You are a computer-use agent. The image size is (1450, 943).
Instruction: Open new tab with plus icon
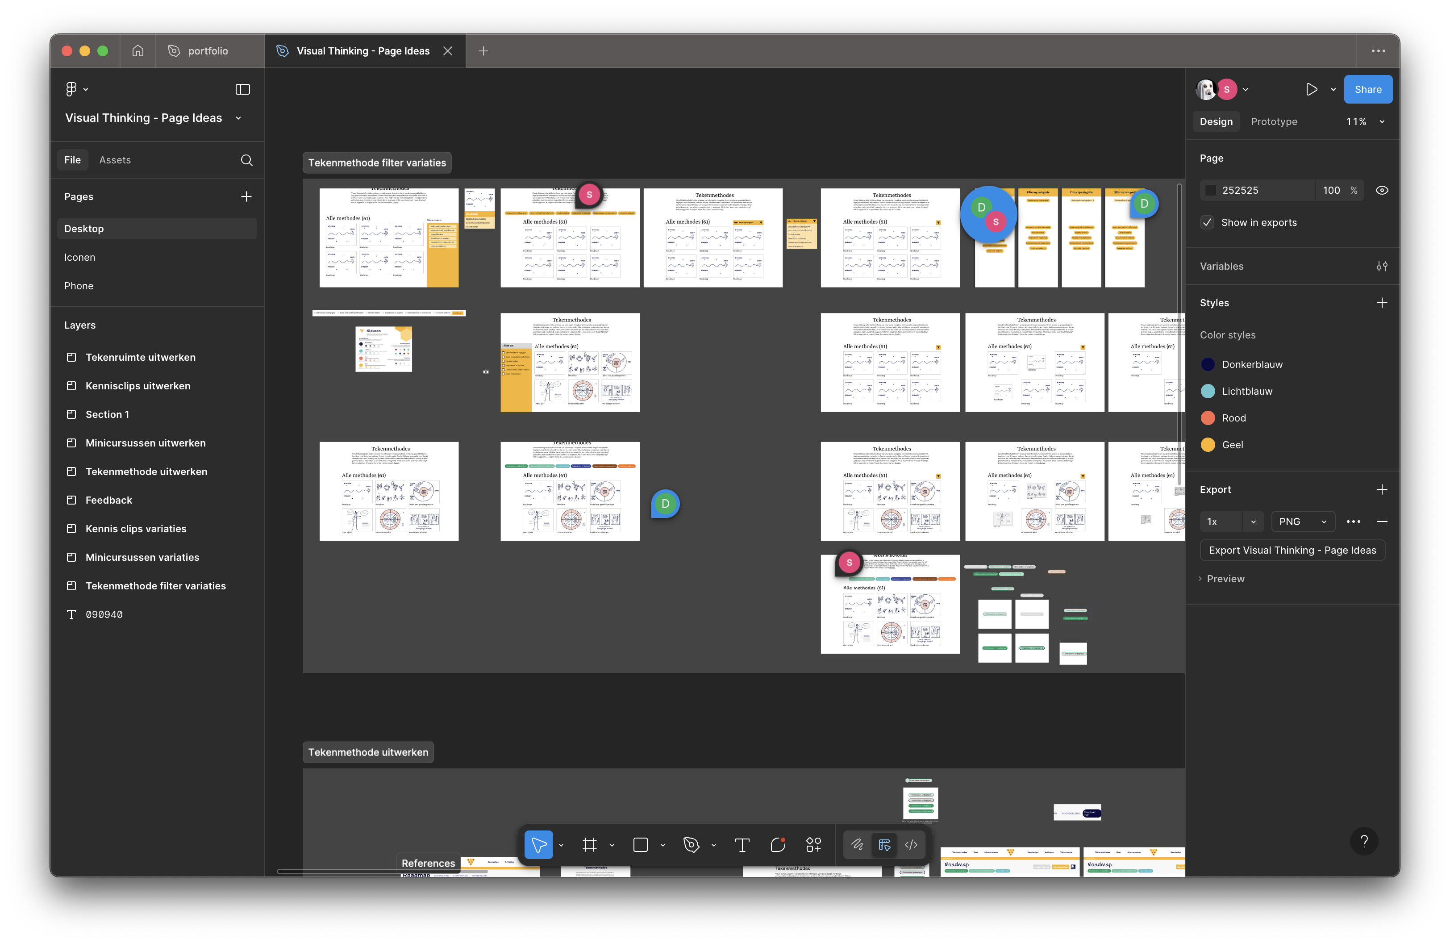[483, 51]
